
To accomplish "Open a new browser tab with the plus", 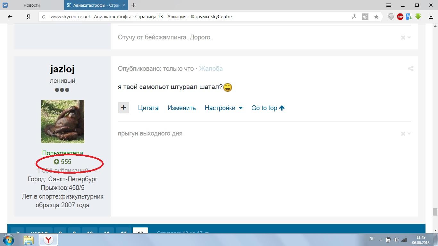I will (133, 5).
